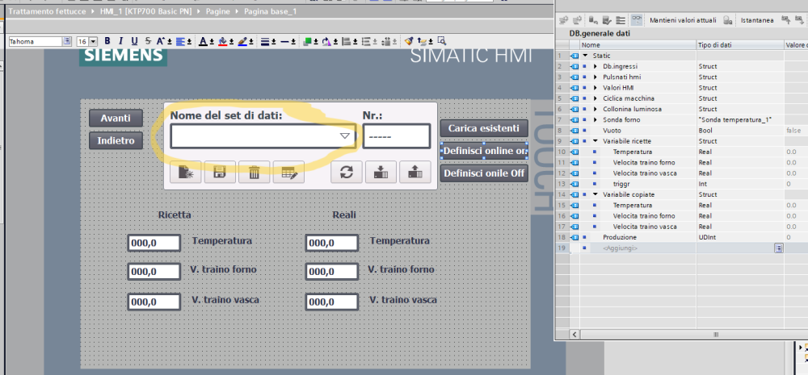Open the Nome del set di dati dropdown
Image resolution: width=808 pixels, height=375 pixels.
(345, 136)
